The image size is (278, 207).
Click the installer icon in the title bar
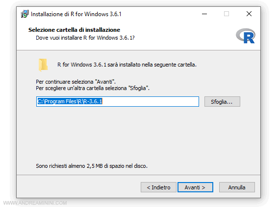25,14
